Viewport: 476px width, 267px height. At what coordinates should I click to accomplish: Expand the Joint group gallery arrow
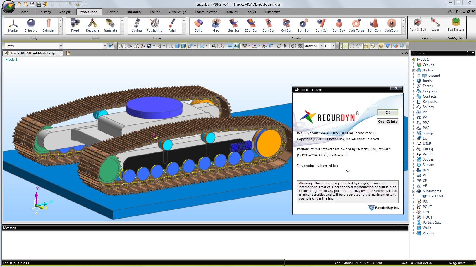[x=122, y=32]
